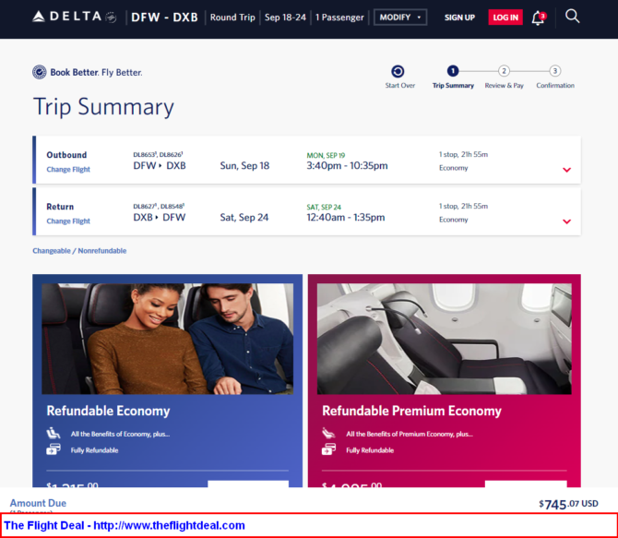Click Change Flight under Outbound
This screenshot has height=538, width=618.
68,169
